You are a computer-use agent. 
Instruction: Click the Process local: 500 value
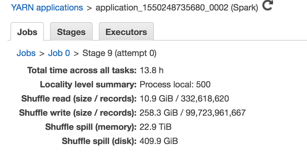point(175,85)
